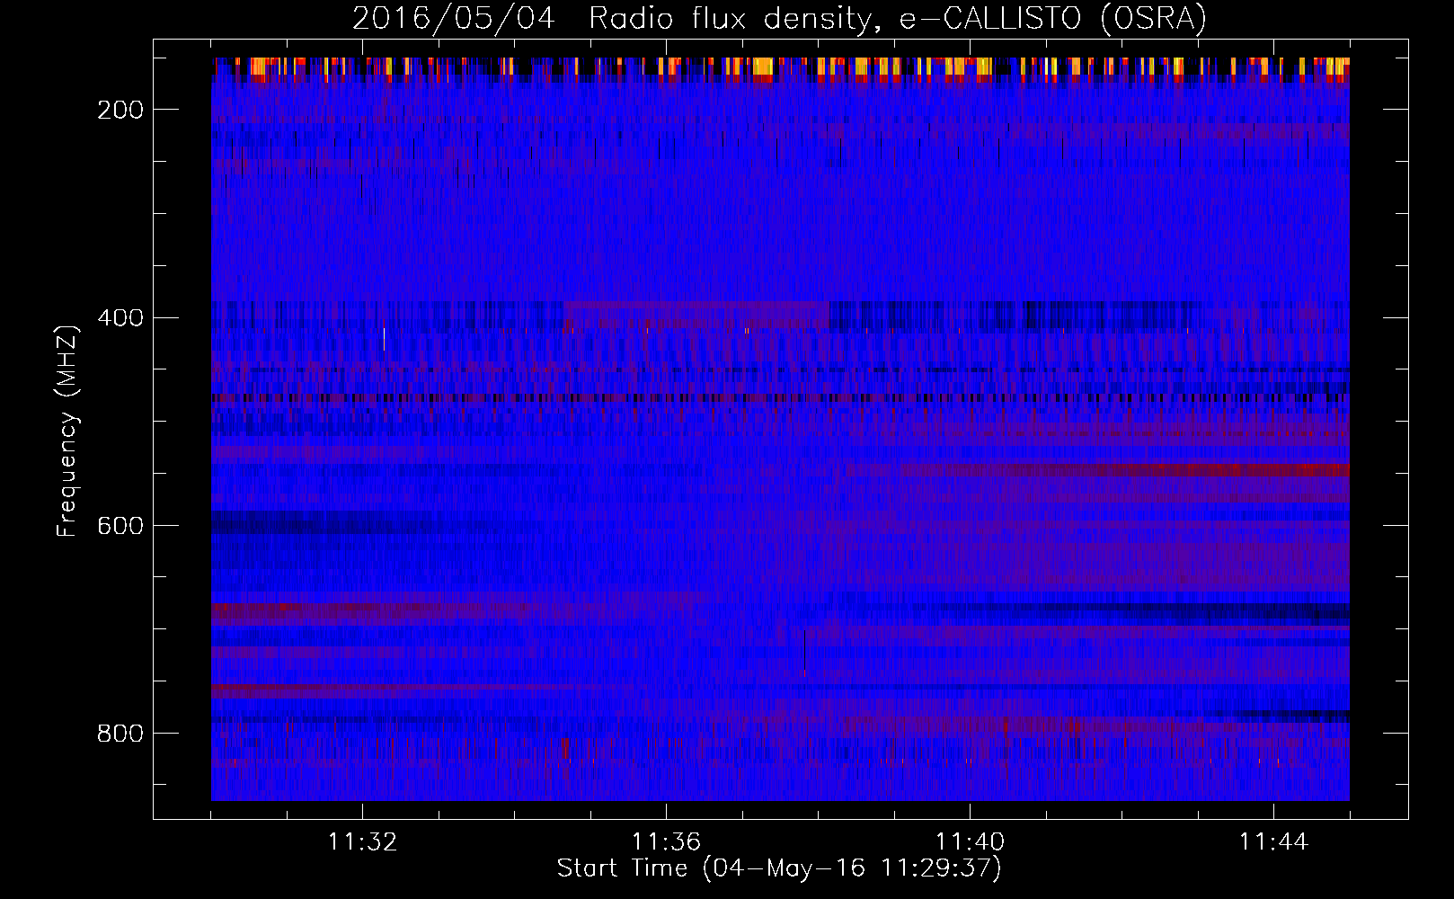The height and width of the screenshot is (899, 1454).
Task: Click the 'Frequency (MHZ)' axis label
Action: 67,431
